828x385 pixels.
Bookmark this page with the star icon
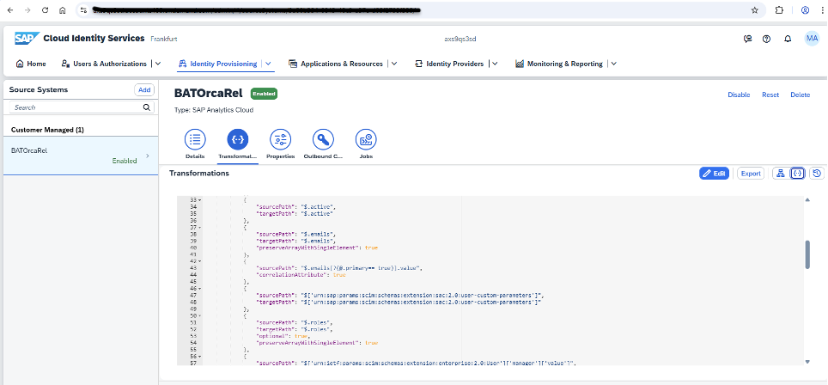[x=755, y=10]
